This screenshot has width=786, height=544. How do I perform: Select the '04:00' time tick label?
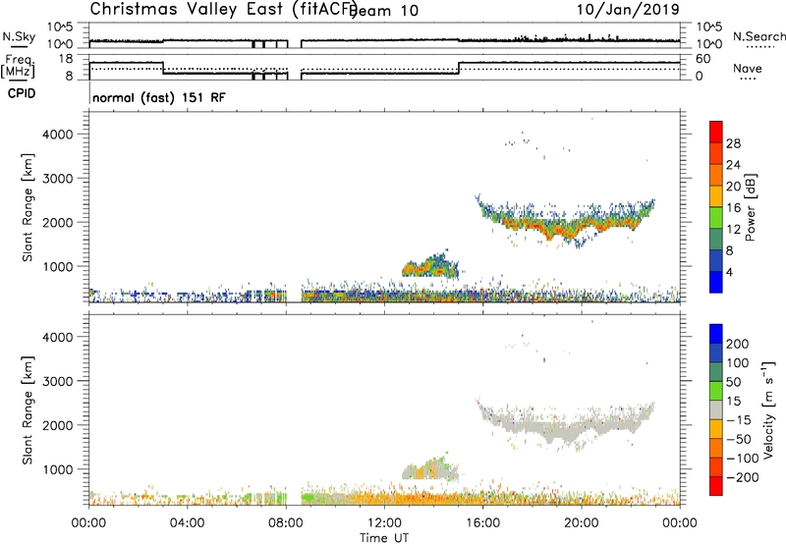click(x=187, y=523)
